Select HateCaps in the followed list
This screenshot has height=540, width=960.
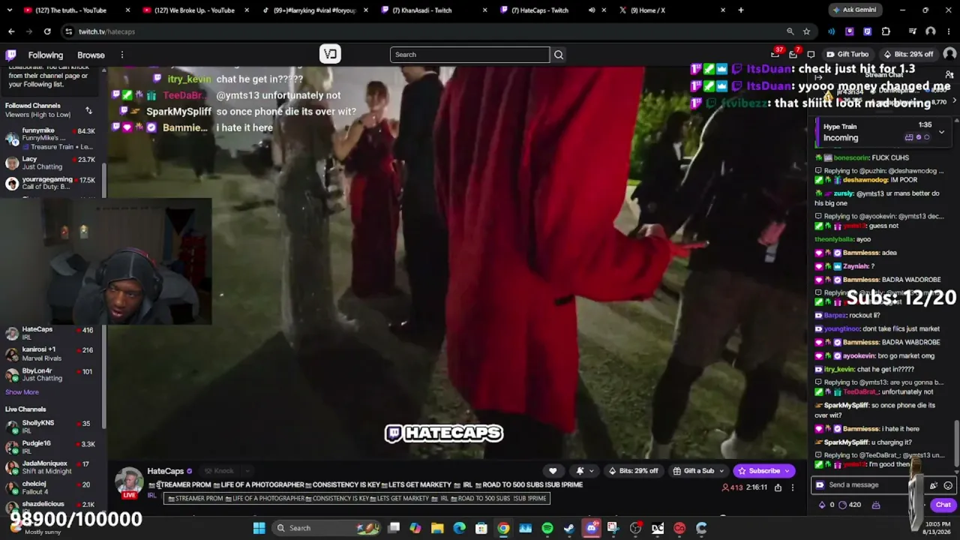coord(50,333)
